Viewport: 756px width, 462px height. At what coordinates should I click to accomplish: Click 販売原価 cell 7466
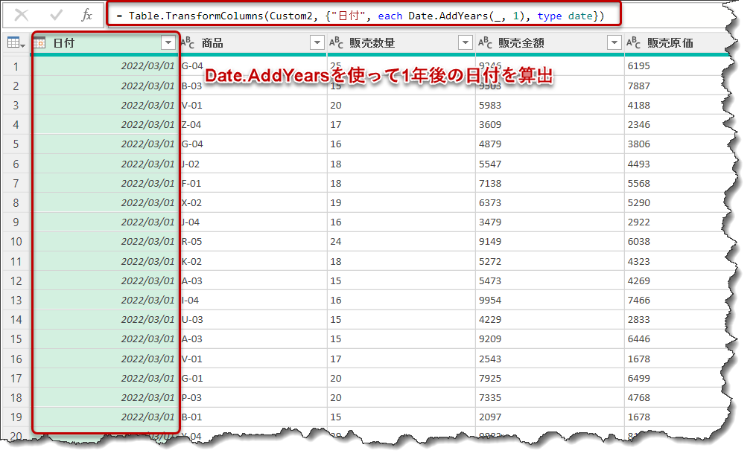coord(677,300)
